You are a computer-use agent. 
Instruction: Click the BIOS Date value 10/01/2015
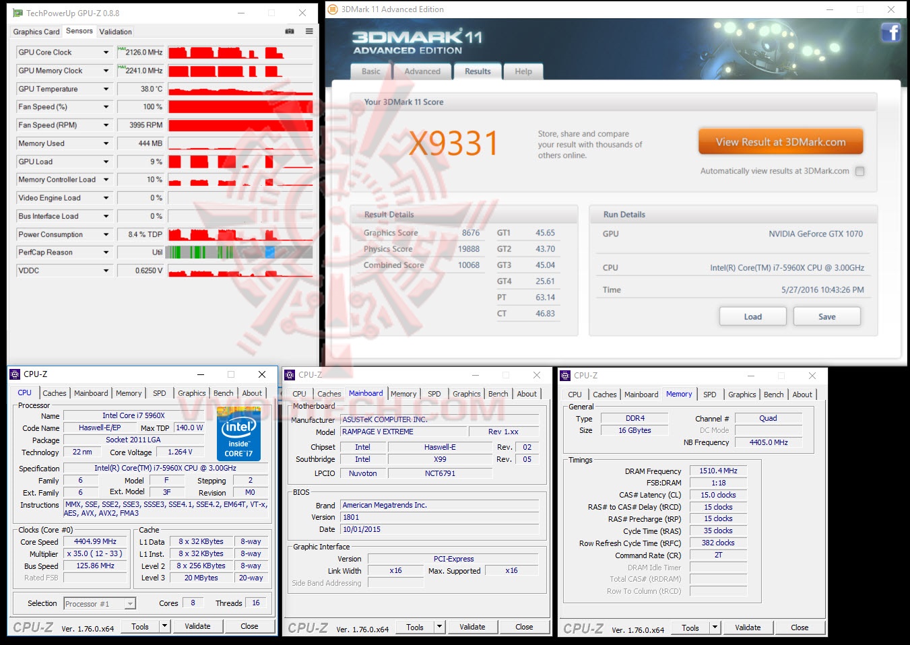click(x=440, y=529)
